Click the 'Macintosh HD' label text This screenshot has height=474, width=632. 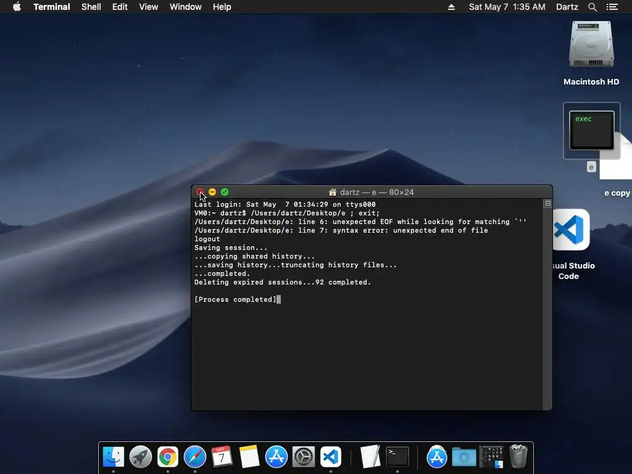(591, 82)
